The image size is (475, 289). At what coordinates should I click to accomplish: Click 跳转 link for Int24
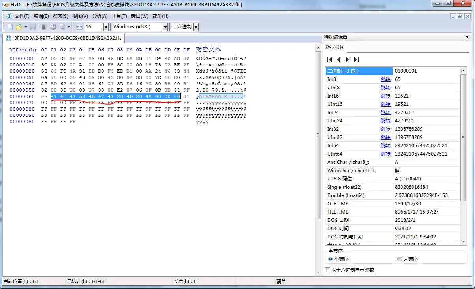point(386,113)
